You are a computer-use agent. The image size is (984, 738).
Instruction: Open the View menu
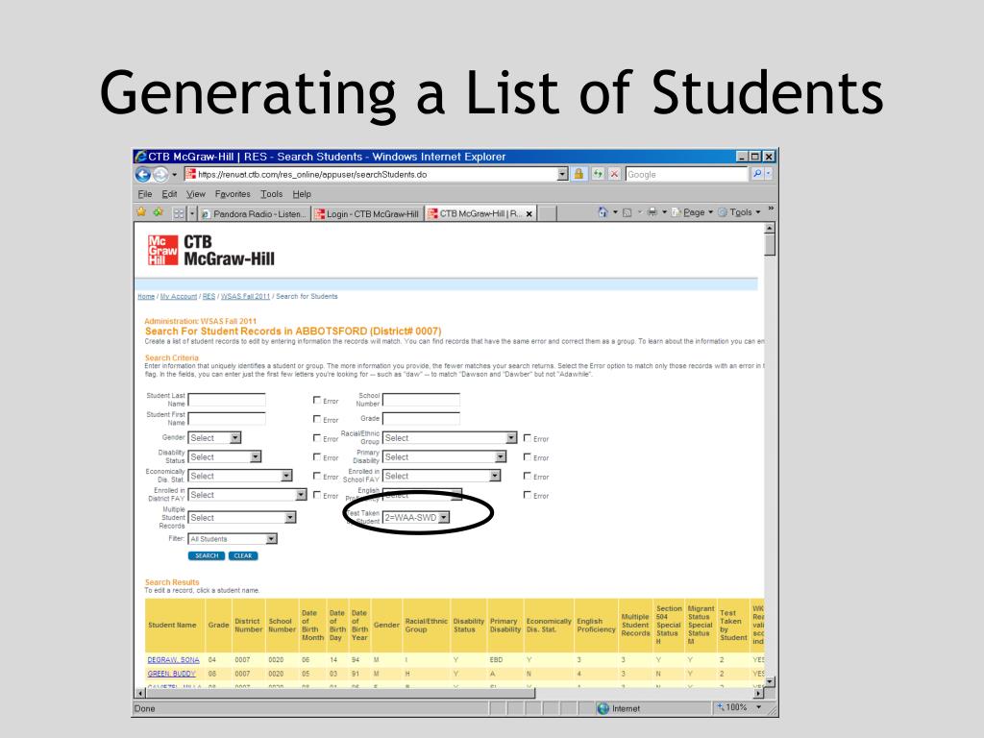coord(196,194)
